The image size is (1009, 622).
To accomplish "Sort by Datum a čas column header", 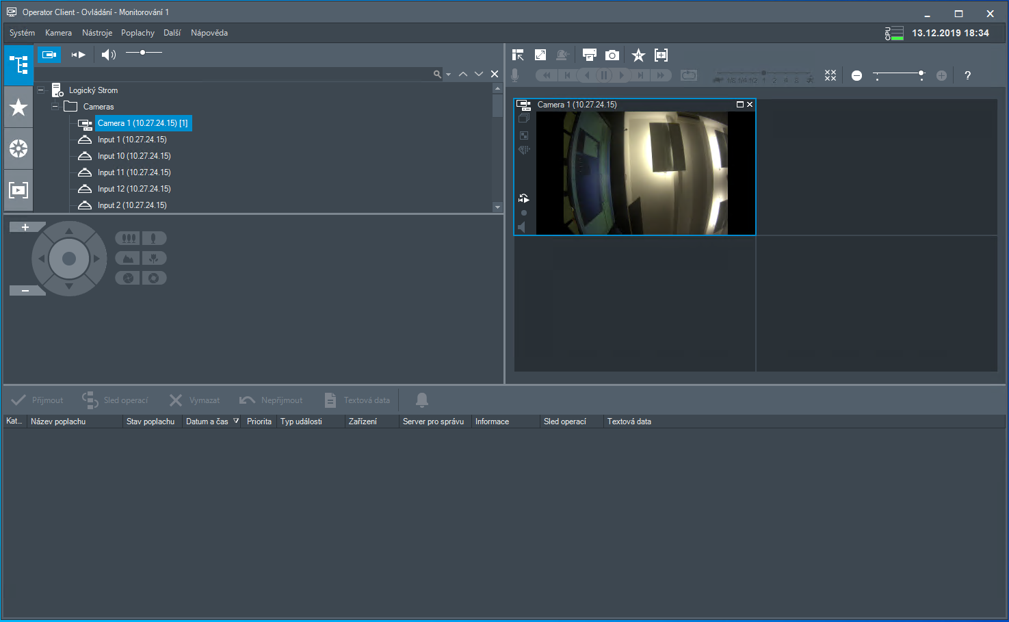I will pos(207,422).
